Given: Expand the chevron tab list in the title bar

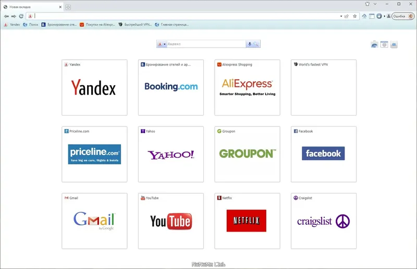Looking at the screenshot, I should [375, 4].
